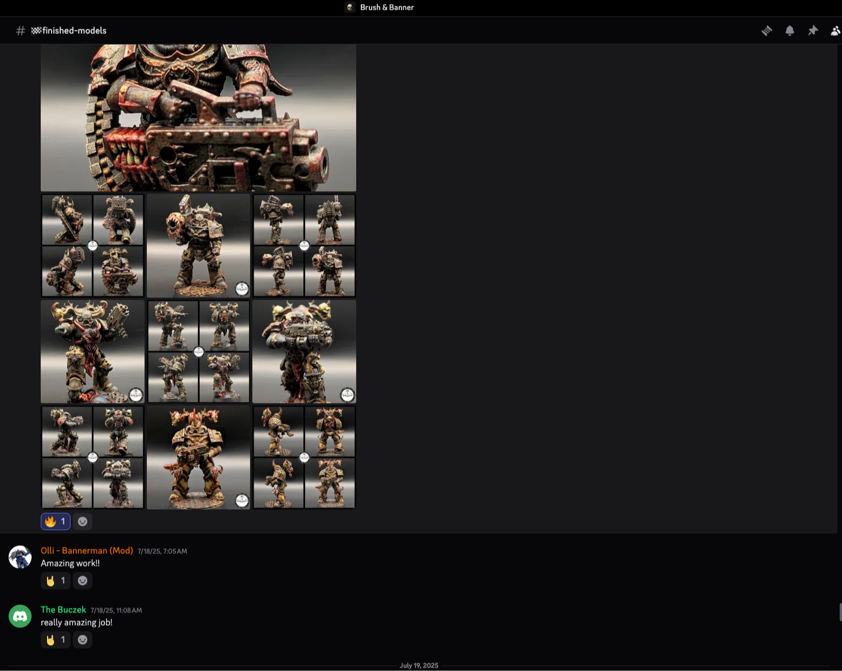Toggle the fire reaction on the image post
The image size is (842, 671).
tap(56, 521)
